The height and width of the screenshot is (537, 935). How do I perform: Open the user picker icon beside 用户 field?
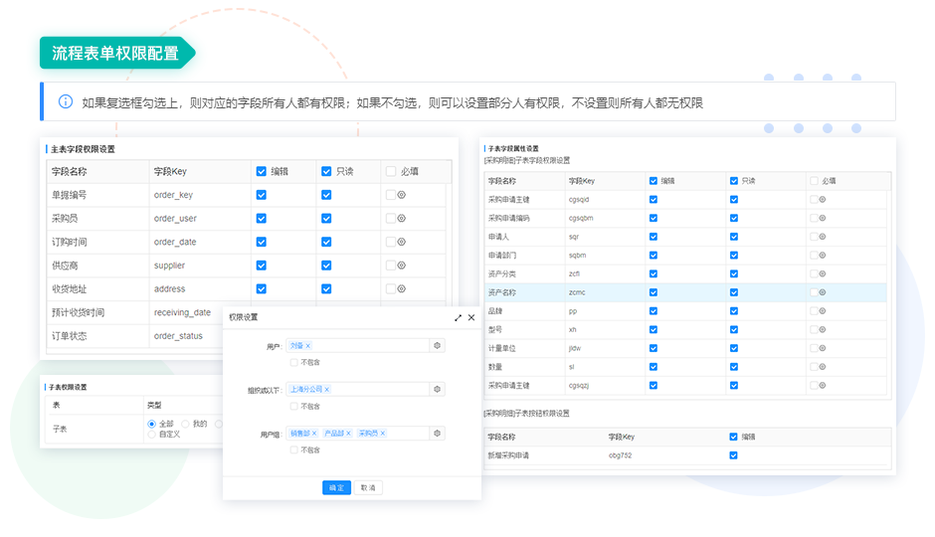coord(437,346)
